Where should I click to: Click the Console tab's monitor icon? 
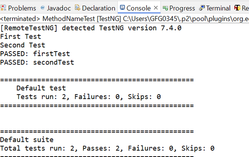(122, 8)
